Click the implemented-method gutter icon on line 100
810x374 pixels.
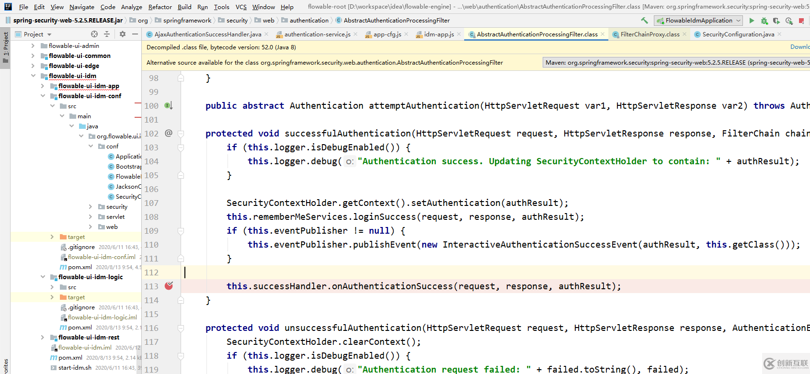(169, 105)
